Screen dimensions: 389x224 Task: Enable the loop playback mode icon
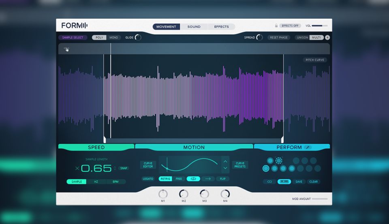pos(193,179)
